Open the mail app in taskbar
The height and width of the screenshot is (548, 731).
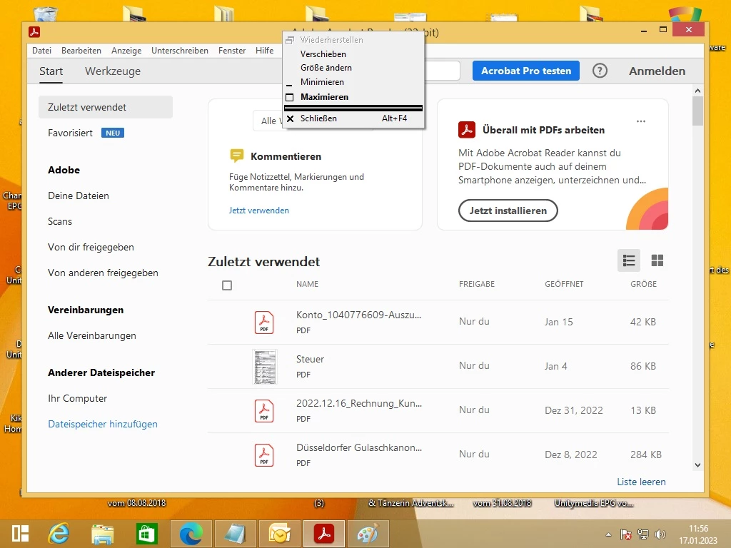279,534
